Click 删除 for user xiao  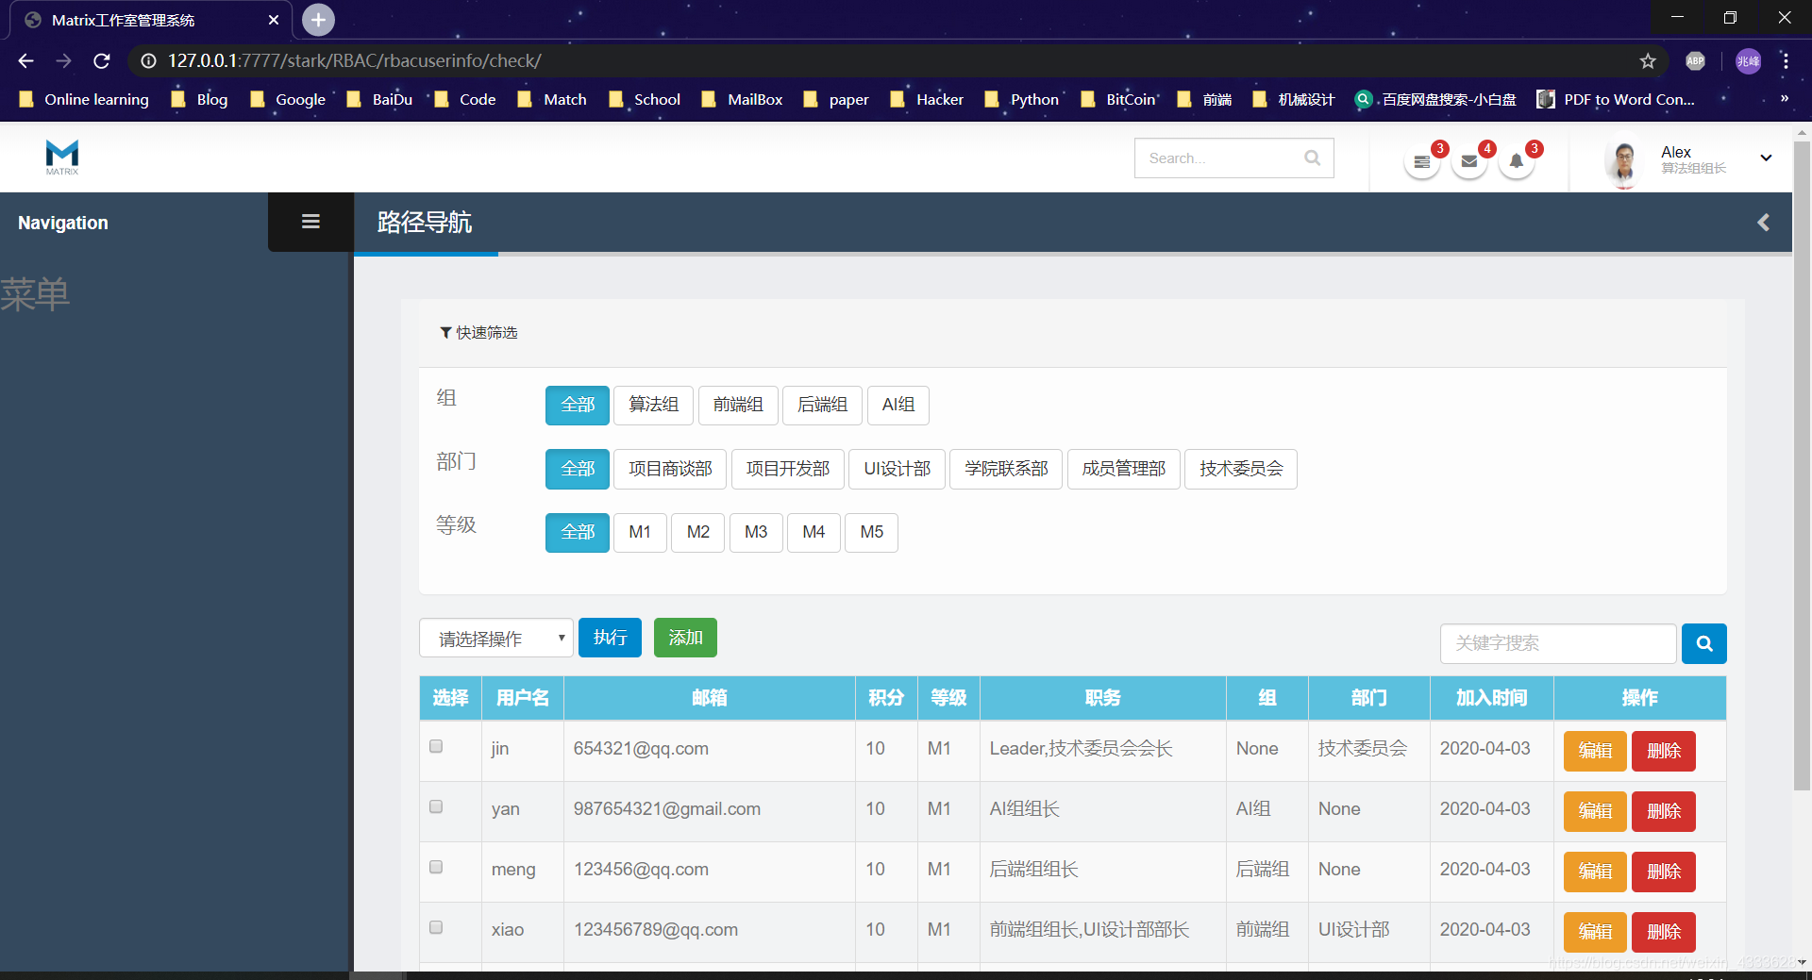(x=1664, y=932)
